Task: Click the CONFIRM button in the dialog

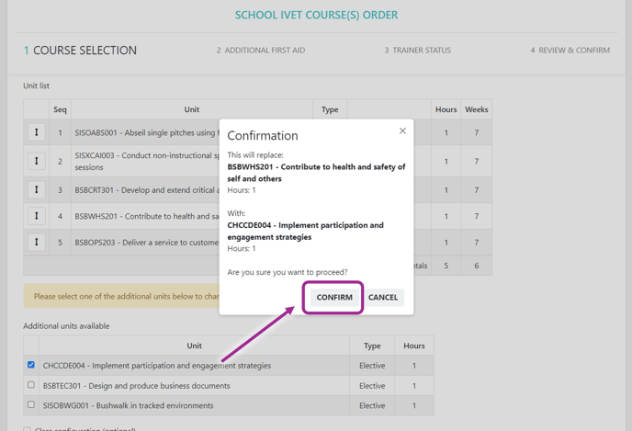Action: 334,297
